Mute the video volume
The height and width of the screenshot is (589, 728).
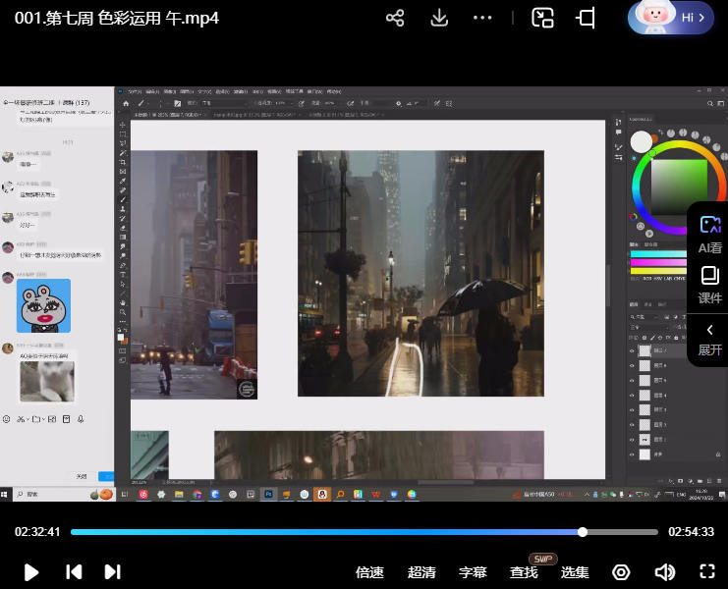(x=665, y=572)
